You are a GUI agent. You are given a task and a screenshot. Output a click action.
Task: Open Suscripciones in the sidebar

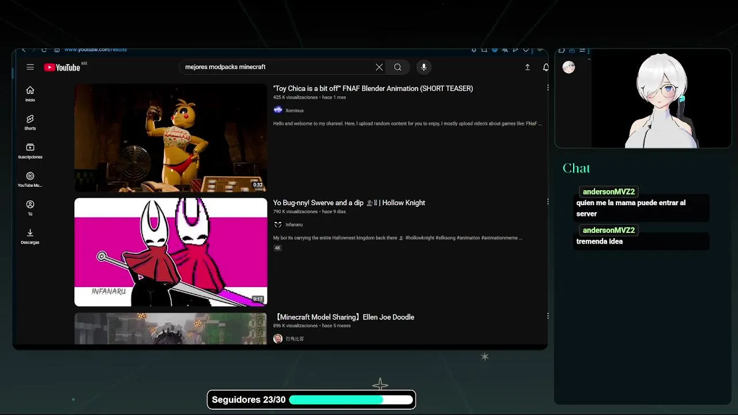pyautogui.click(x=30, y=151)
